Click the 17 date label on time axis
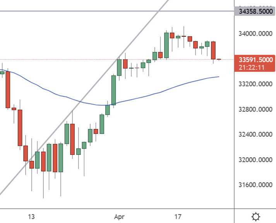 point(178,216)
